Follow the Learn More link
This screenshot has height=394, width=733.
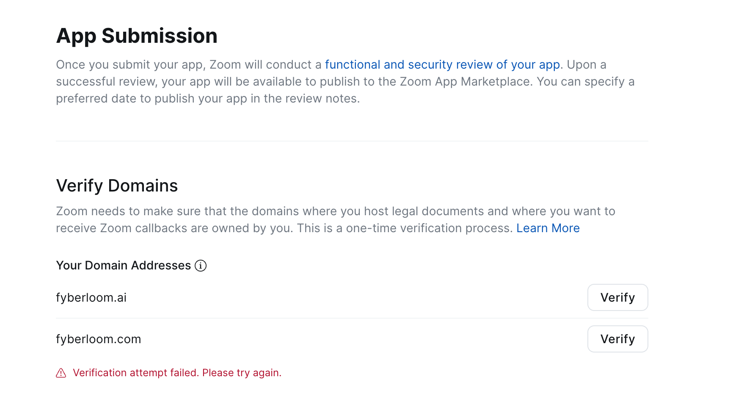click(548, 228)
